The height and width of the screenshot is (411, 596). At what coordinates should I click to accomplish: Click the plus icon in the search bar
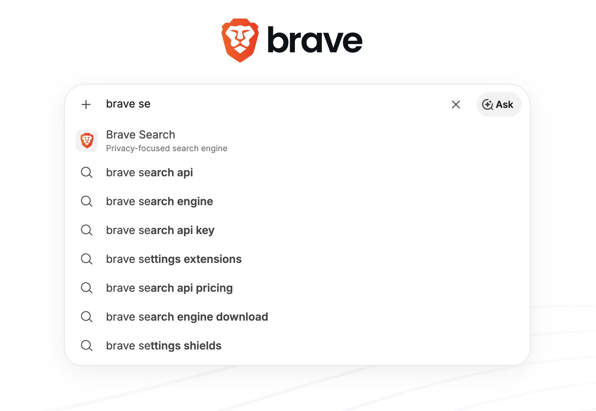(x=86, y=104)
